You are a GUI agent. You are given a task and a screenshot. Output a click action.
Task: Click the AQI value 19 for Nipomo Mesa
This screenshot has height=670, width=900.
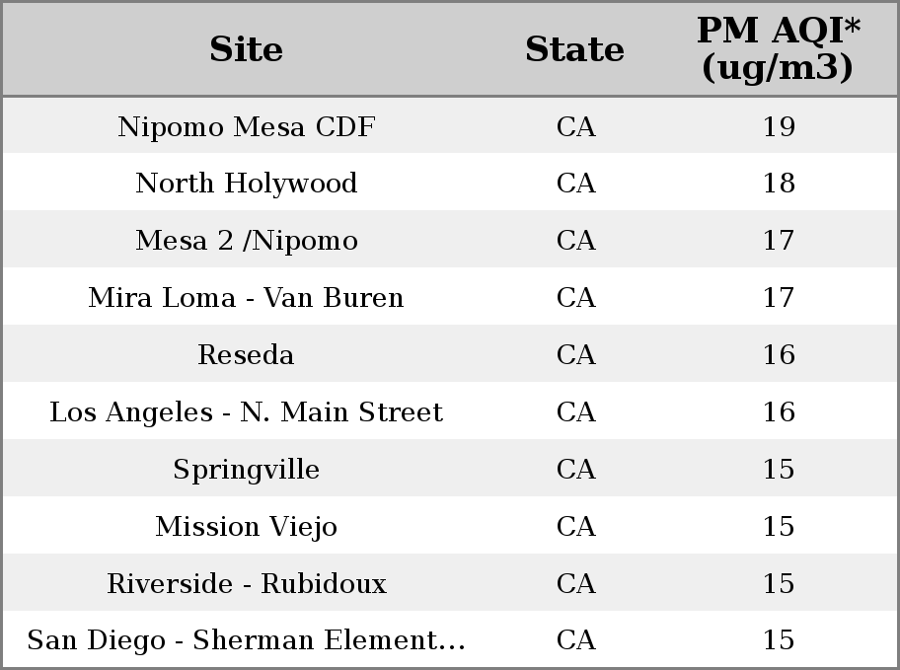779,127
